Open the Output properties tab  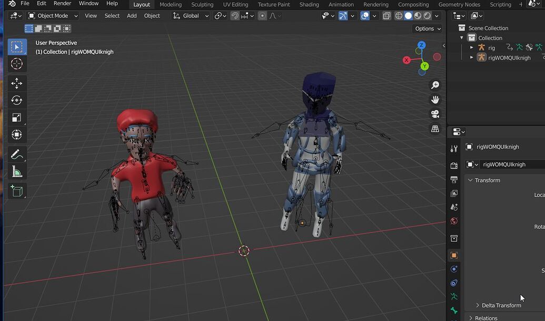pos(454,179)
